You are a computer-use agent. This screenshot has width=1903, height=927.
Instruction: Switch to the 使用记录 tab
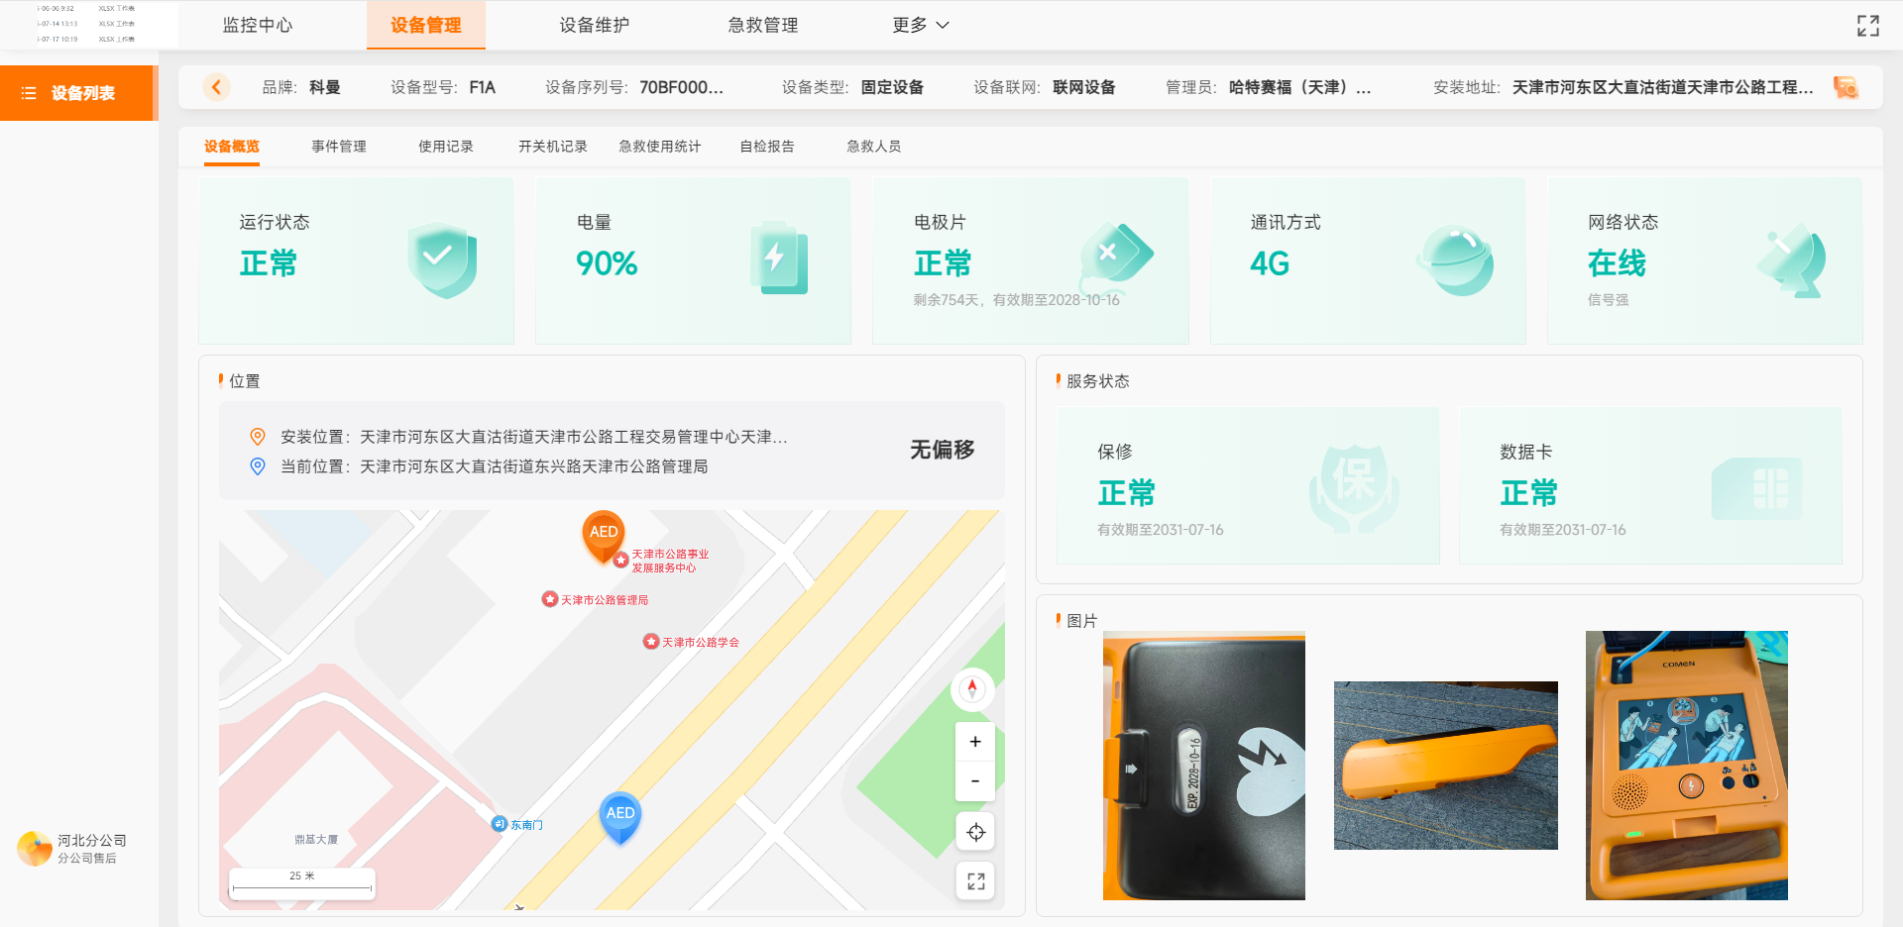click(446, 147)
